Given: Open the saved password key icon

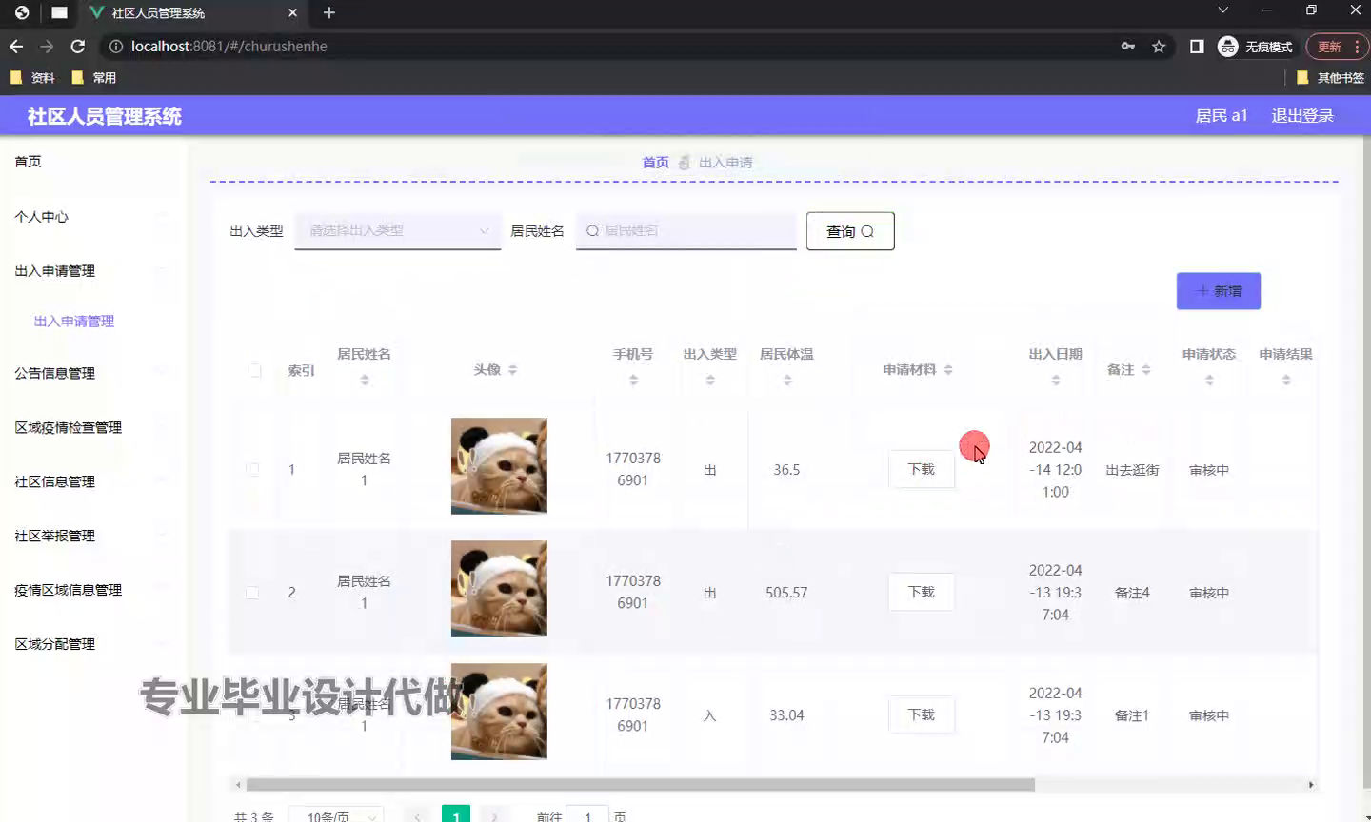Looking at the screenshot, I should [1128, 46].
